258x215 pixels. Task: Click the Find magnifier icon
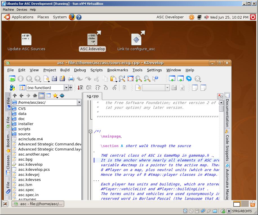(122, 79)
